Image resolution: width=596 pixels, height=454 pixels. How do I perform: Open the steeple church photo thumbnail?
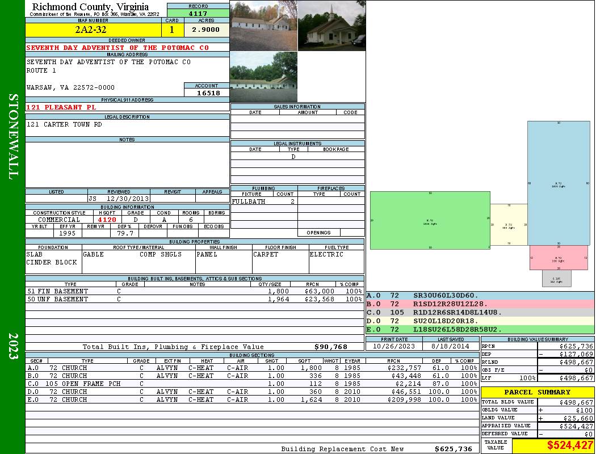[x=332, y=26]
